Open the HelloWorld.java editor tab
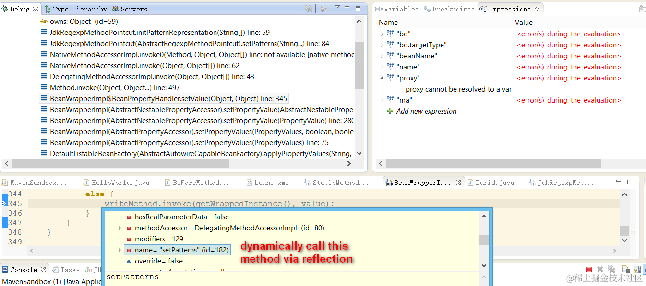The height and width of the screenshot is (286, 646). pos(116,183)
